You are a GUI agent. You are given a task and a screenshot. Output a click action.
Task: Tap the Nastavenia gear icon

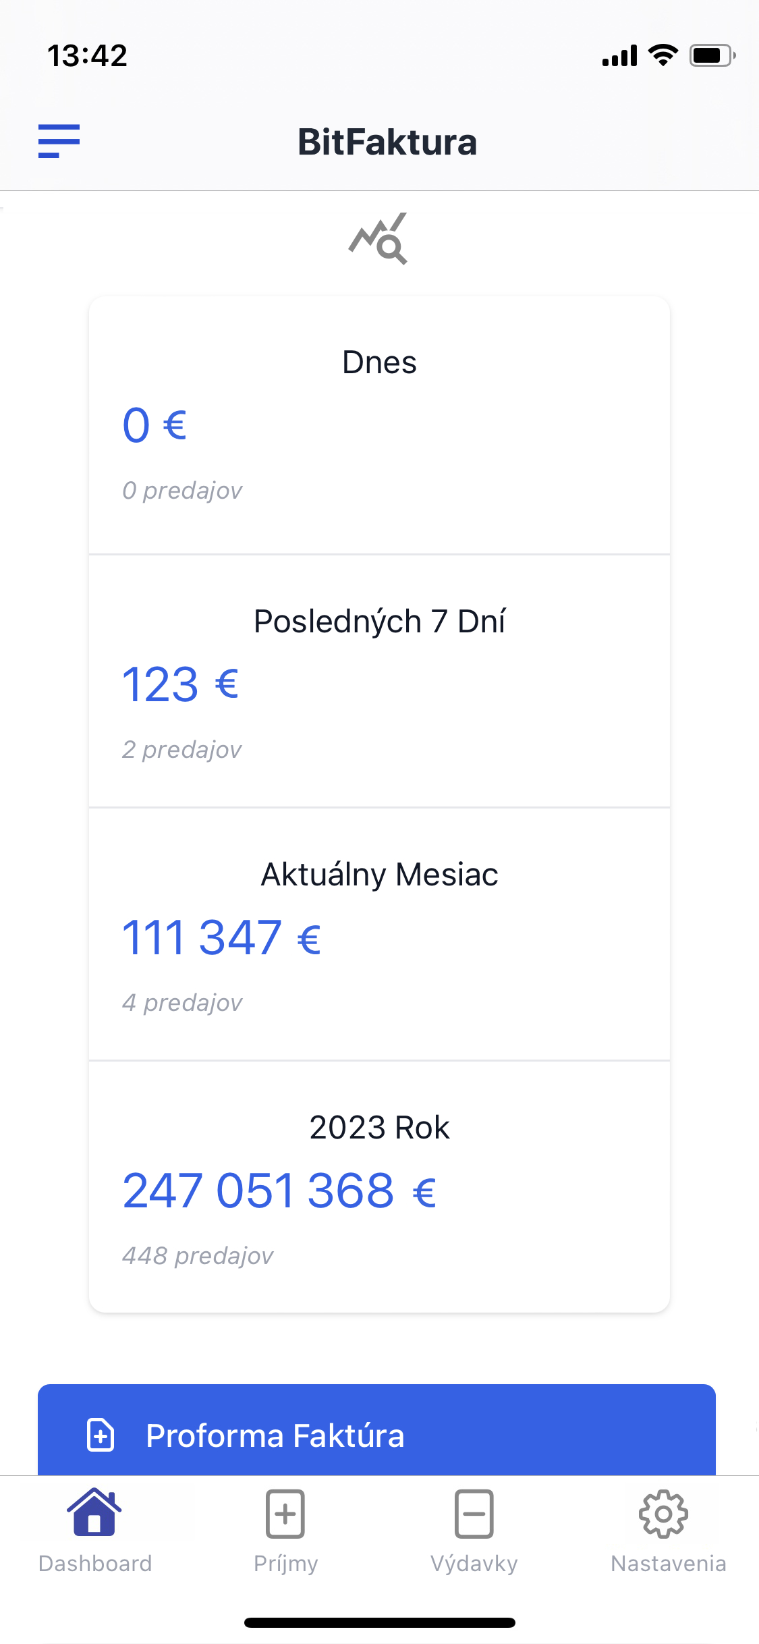664,1514
